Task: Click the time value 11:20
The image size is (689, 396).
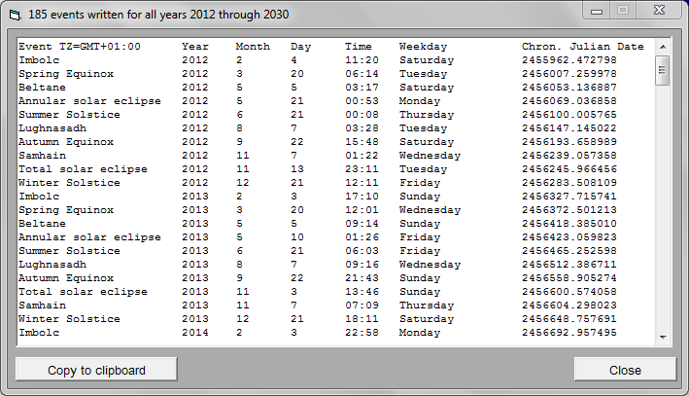Action: tap(362, 60)
